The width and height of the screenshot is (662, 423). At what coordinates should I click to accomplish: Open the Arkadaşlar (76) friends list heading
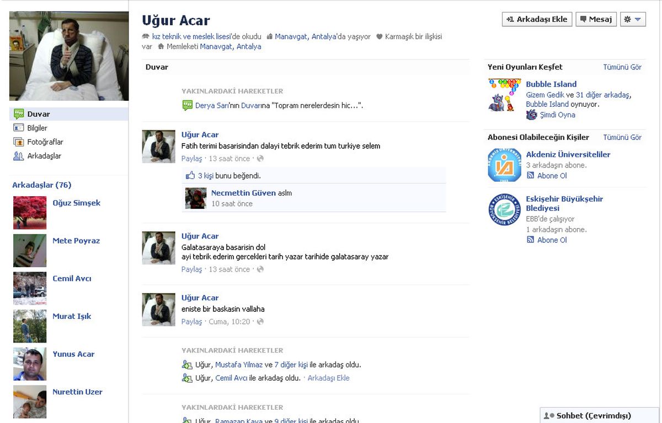[x=42, y=185]
